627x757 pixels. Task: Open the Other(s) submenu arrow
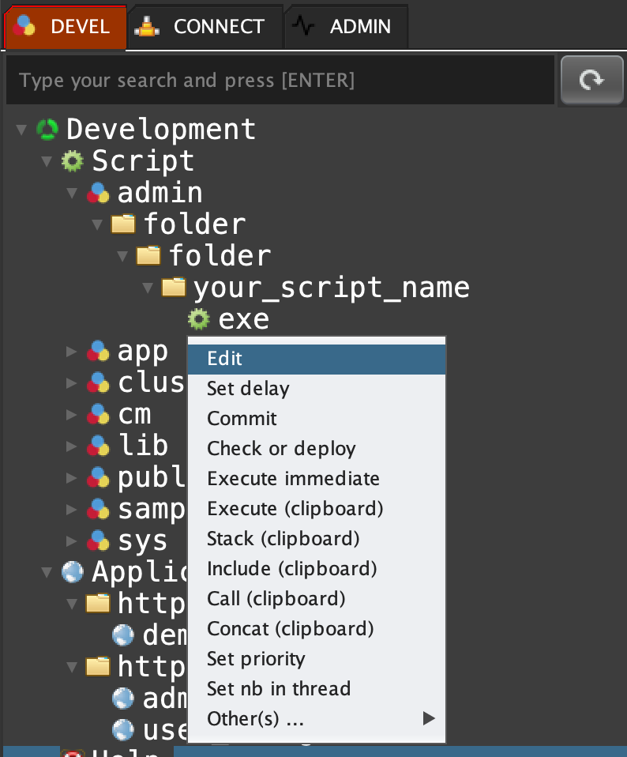[x=429, y=718]
